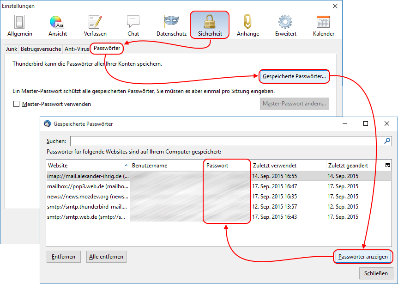This screenshot has width=398, height=284.
Task: Focus the Suchen search field
Action: click(x=227, y=141)
